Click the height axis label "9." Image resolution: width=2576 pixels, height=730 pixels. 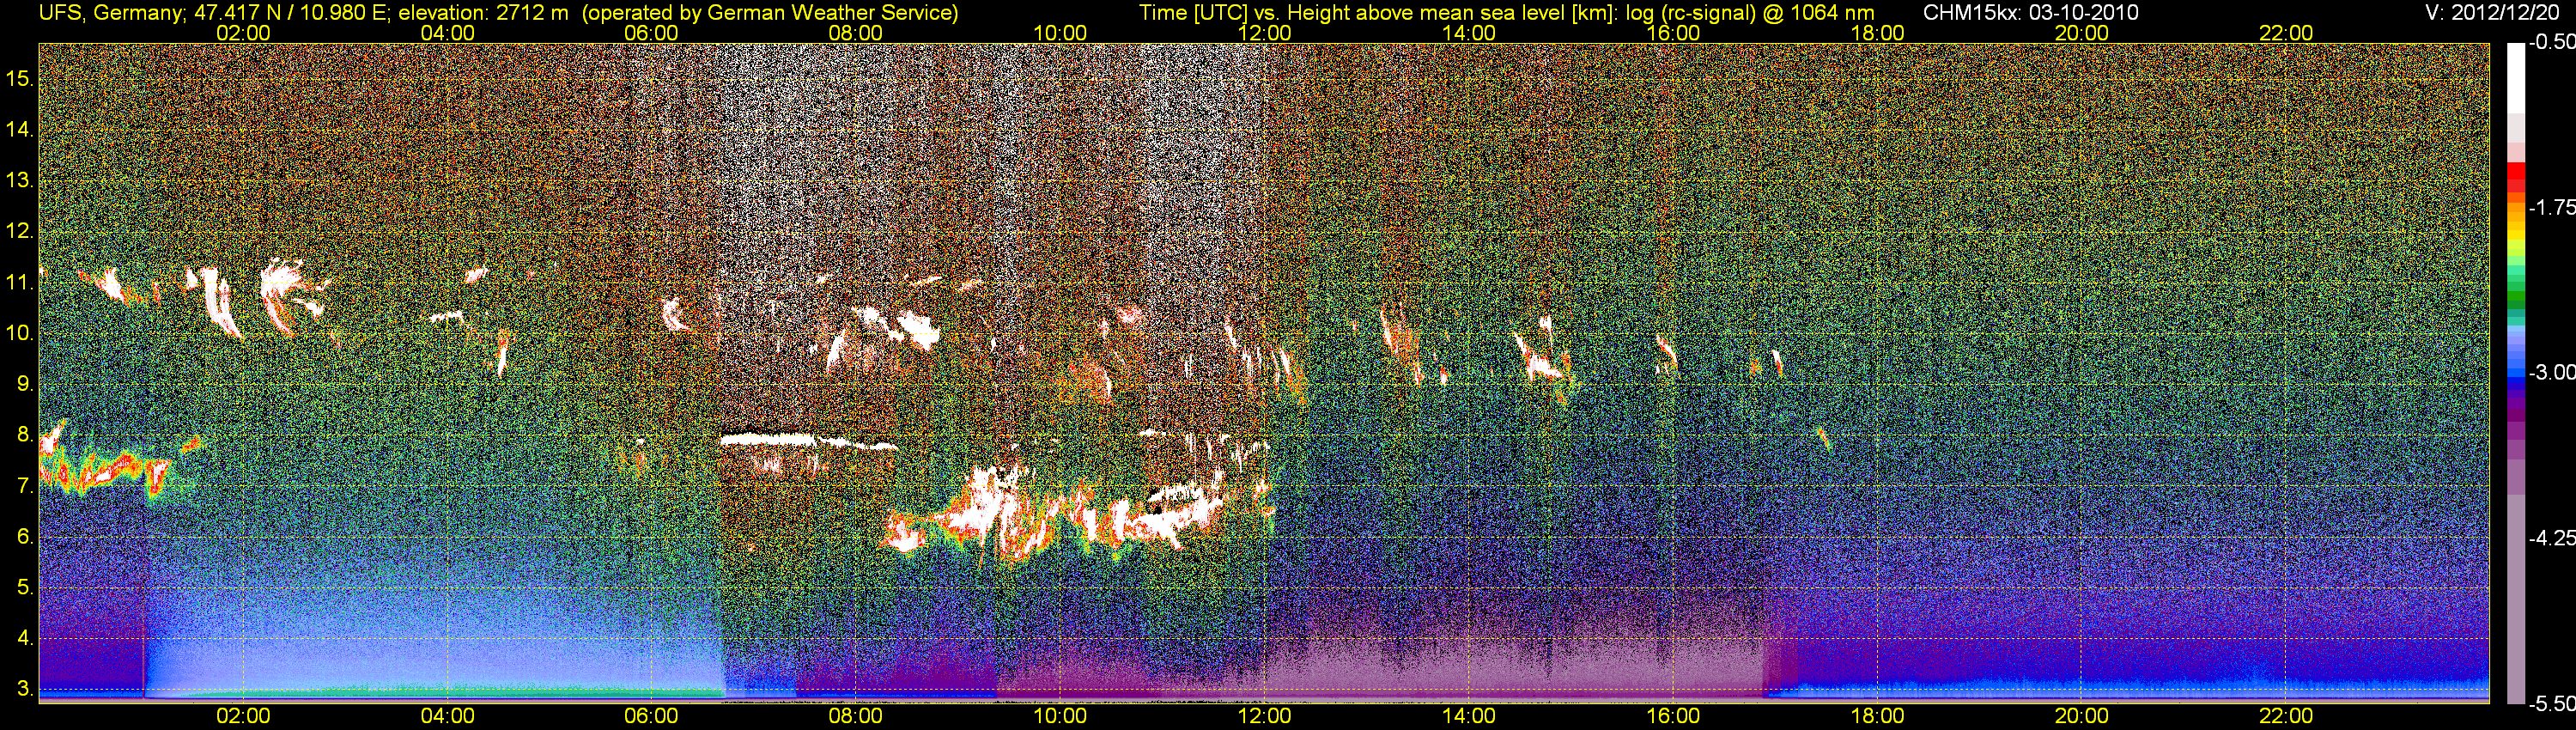pyautogui.click(x=25, y=384)
